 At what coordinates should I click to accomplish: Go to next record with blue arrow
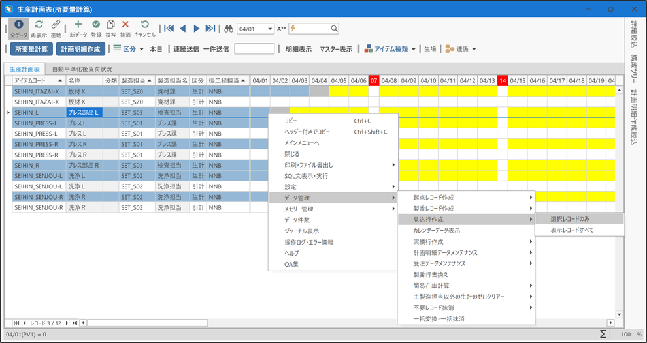(x=197, y=29)
